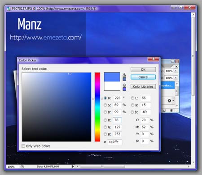The width and height of the screenshot is (202, 175).
Task: Click the S saturation value field
Action: point(118,105)
